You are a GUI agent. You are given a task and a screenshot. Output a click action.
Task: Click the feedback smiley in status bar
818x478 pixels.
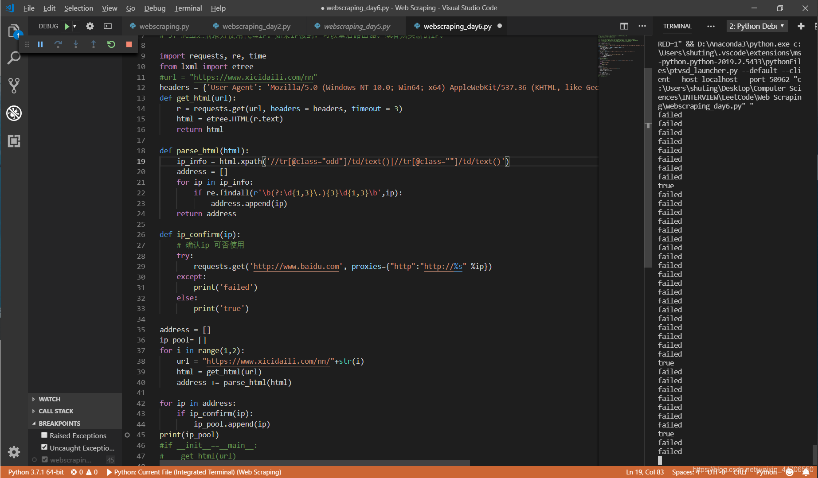(789, 472)
